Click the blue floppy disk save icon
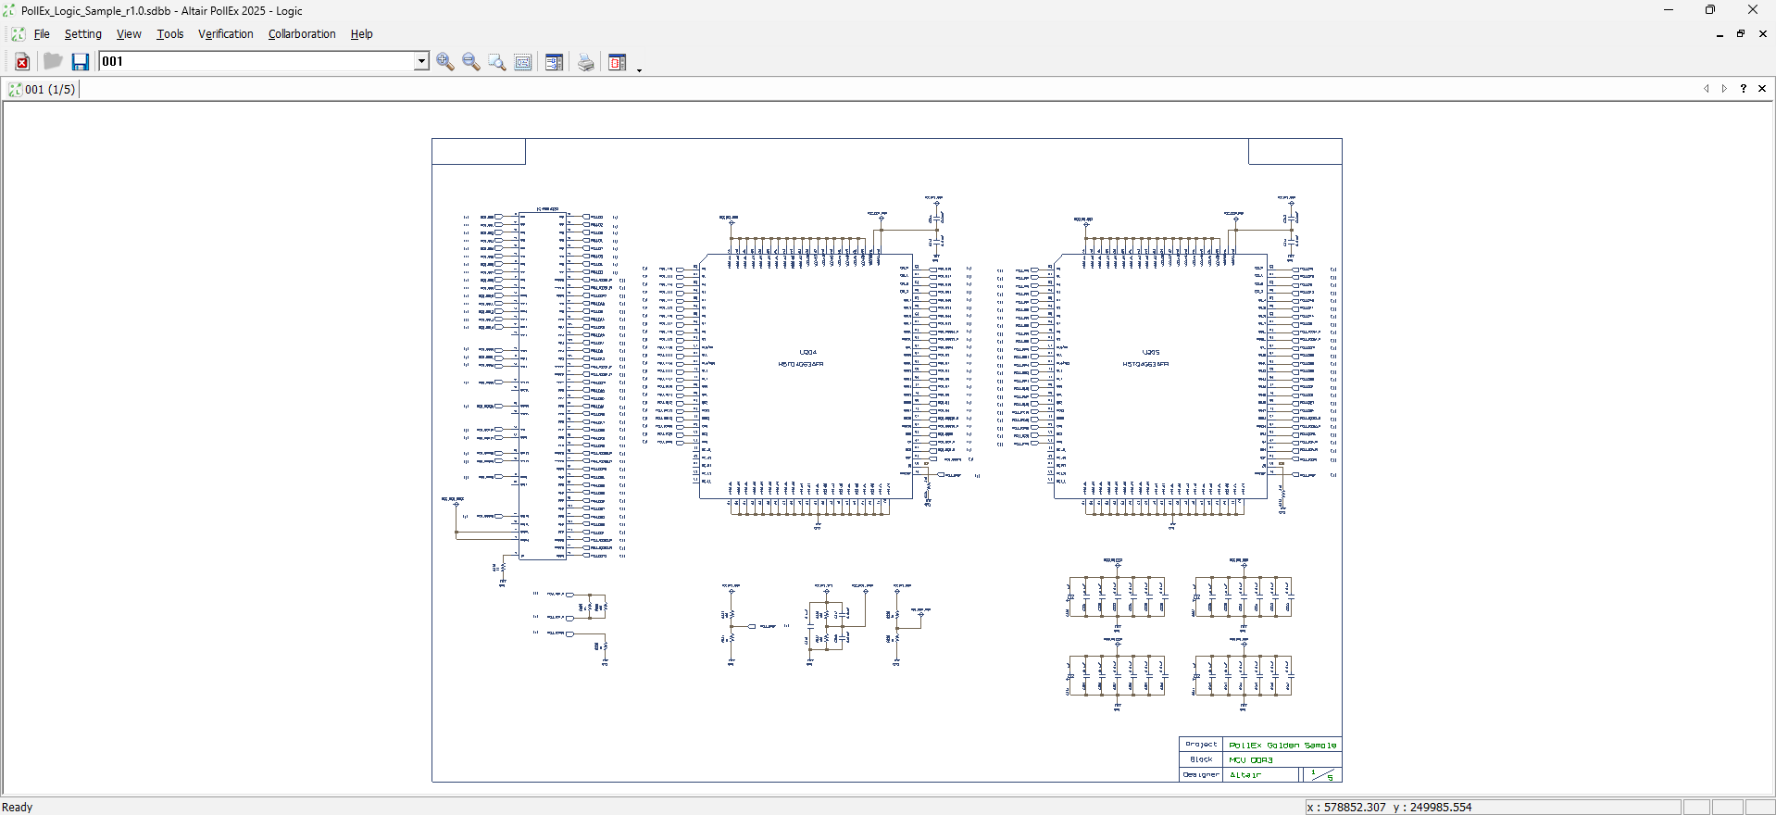 click(81, 62)
